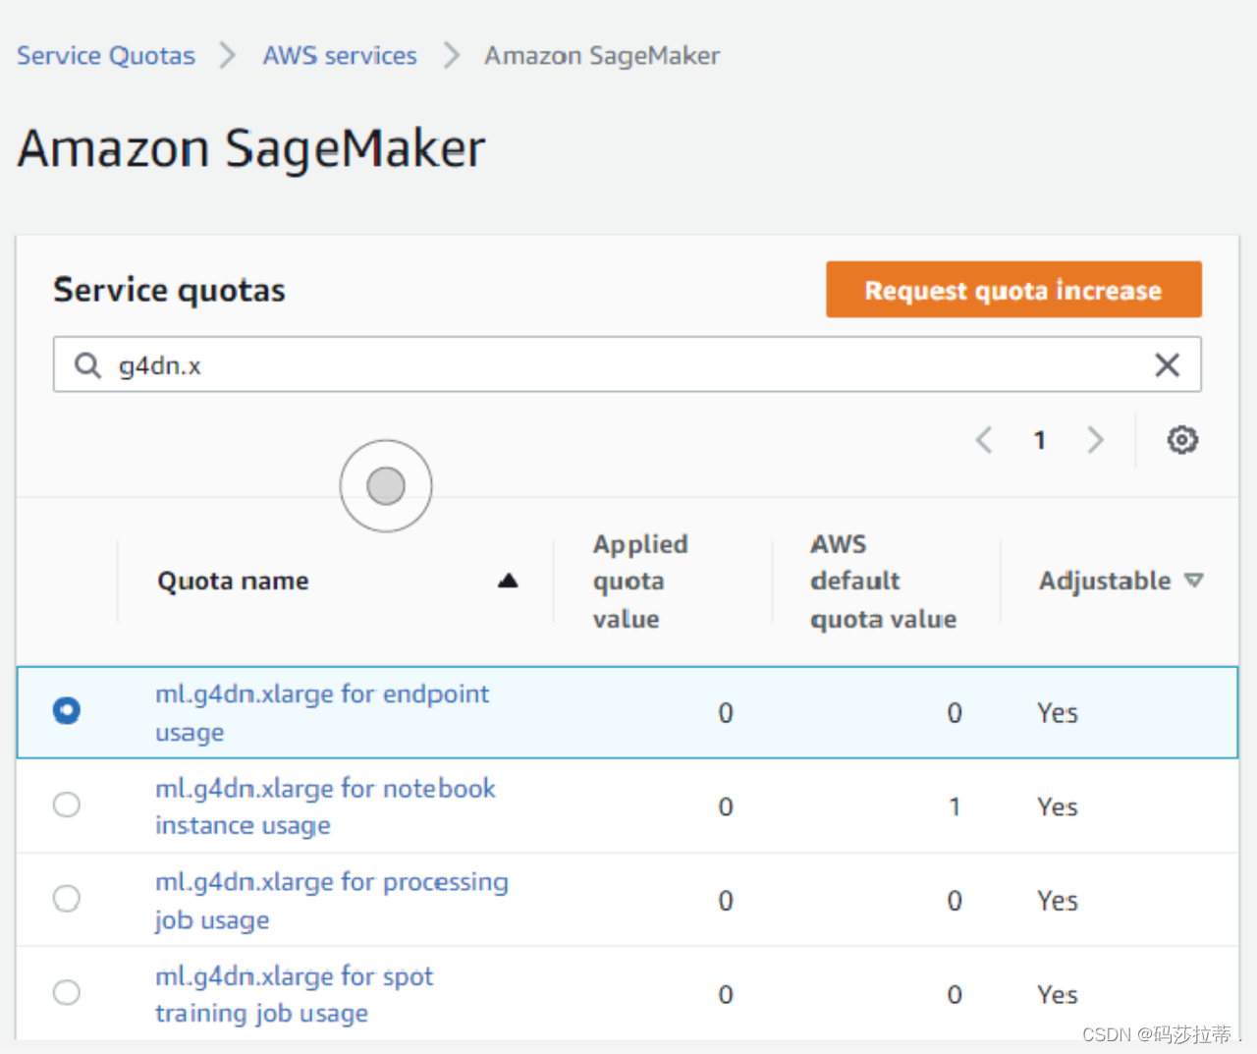Click Yes in processing job row
Viewport: 1257px width, 1054px height.
point(1058,901)
